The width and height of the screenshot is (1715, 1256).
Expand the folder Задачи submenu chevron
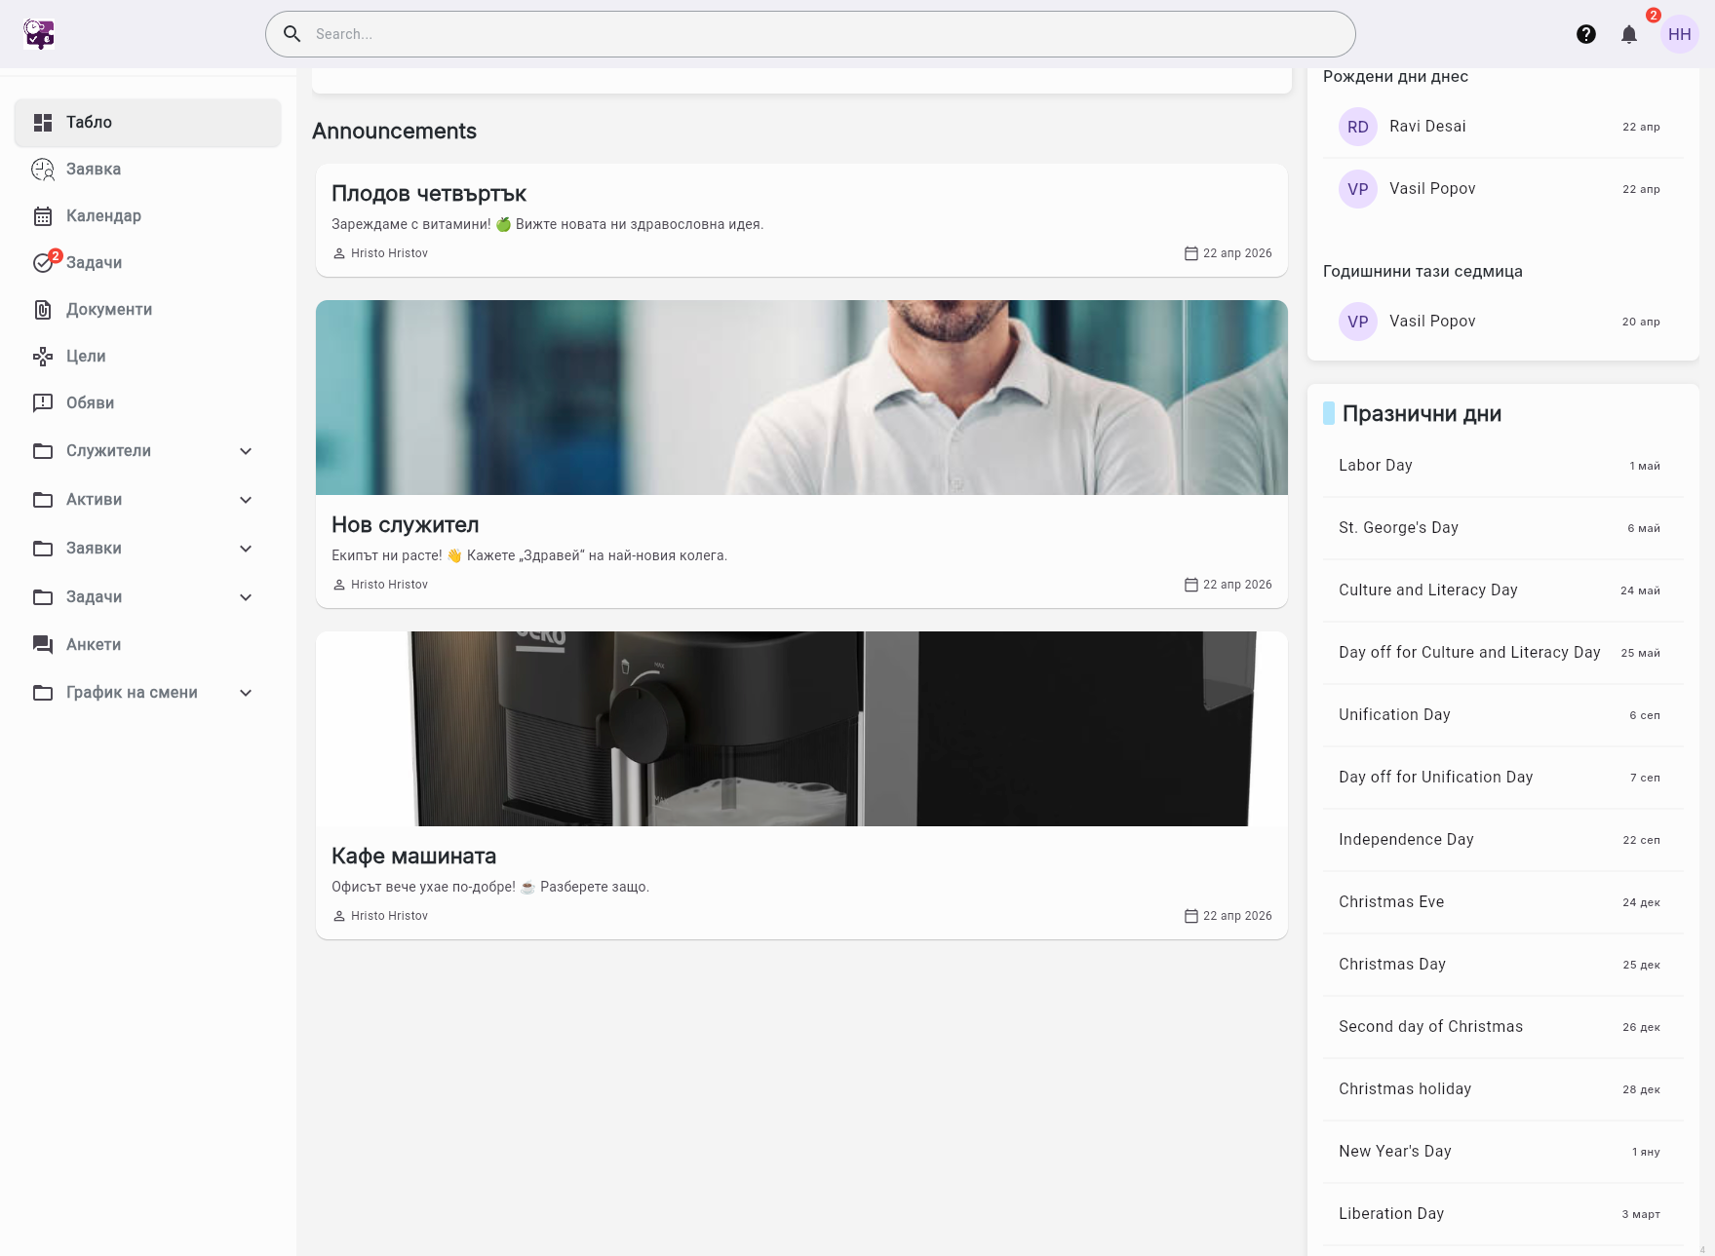(x=246, y=596)
